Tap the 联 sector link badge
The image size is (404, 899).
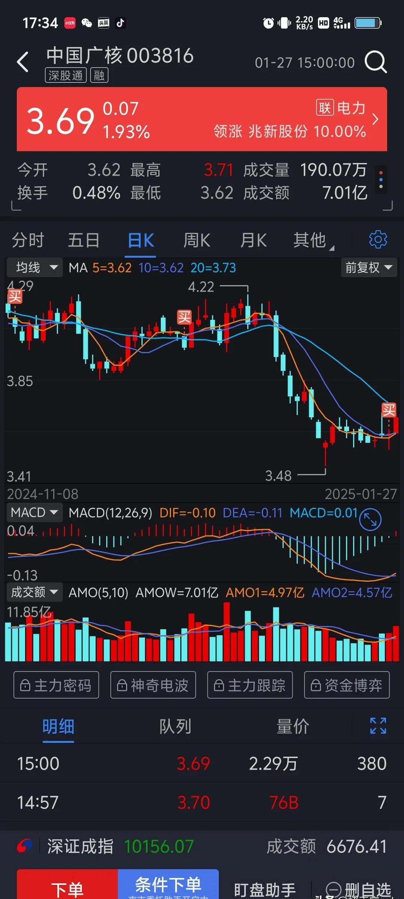click(325, 108)
